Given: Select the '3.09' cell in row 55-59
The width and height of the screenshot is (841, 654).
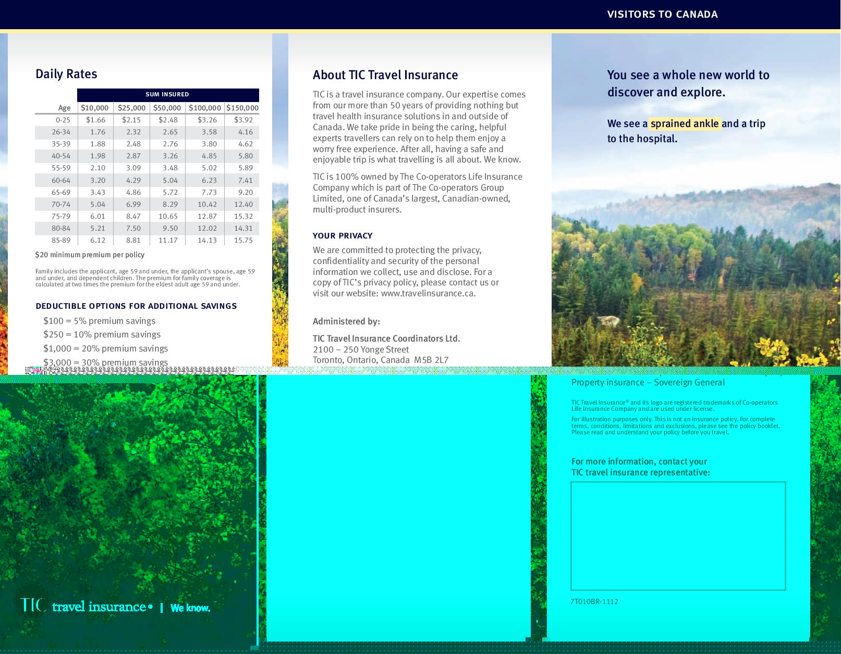Looking at the screenshot, I should (x=133, y=168).
